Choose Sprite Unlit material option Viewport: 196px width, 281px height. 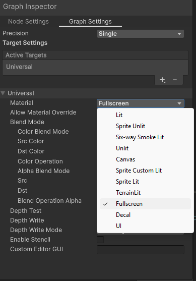(x=145, y=126)
